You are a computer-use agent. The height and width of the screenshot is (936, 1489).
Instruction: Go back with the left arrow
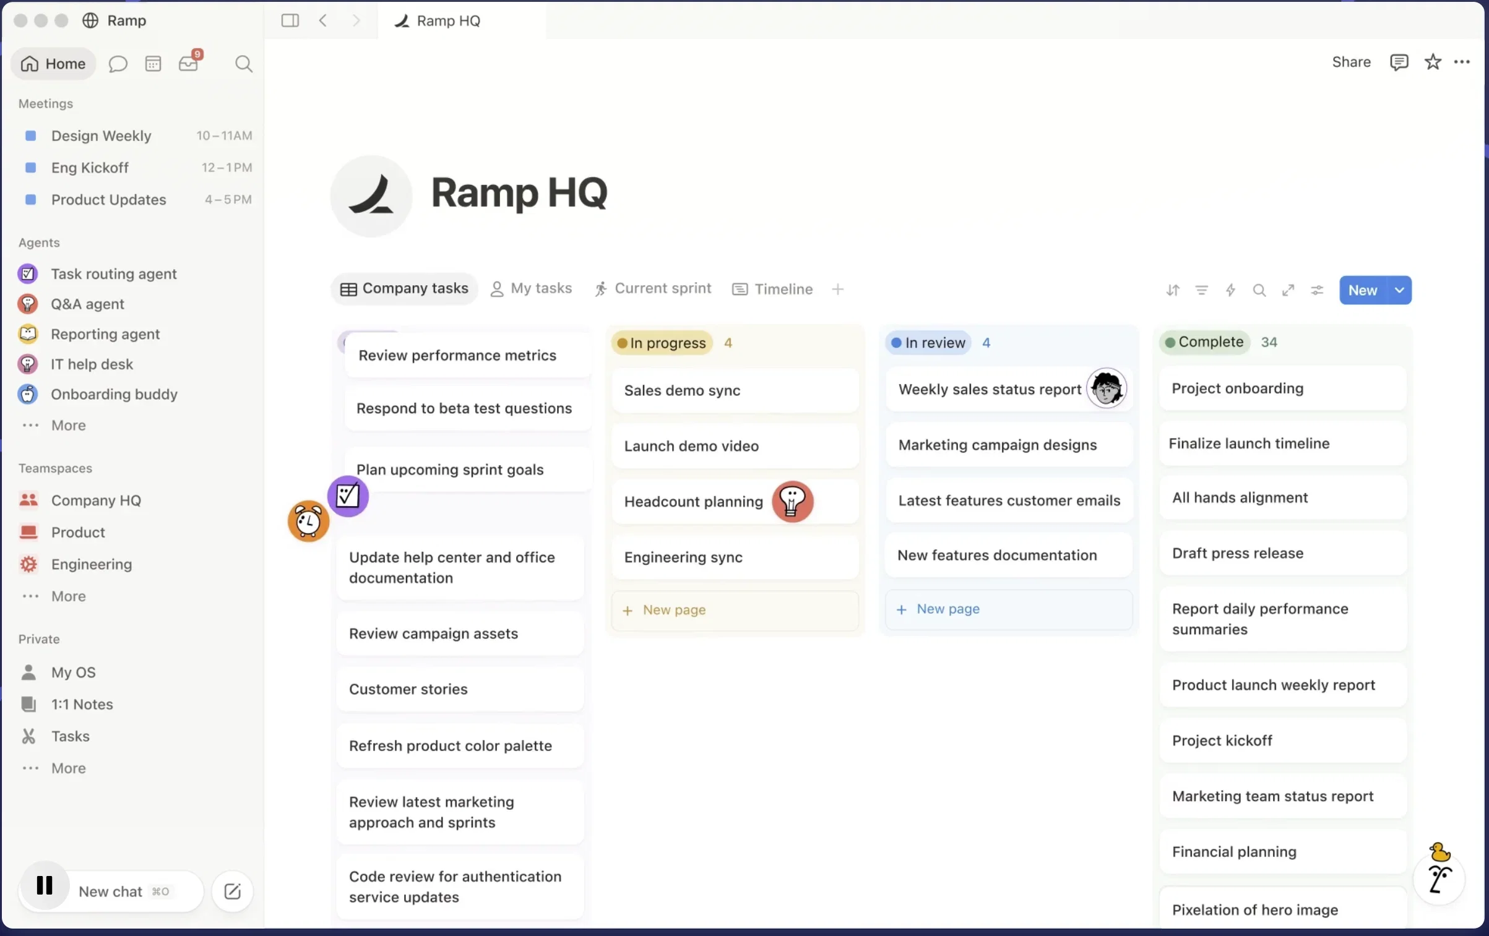tap(323, 20)
